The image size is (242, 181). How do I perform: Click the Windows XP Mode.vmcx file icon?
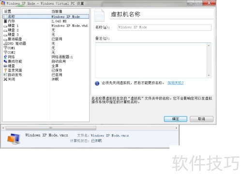coord(14,139)
